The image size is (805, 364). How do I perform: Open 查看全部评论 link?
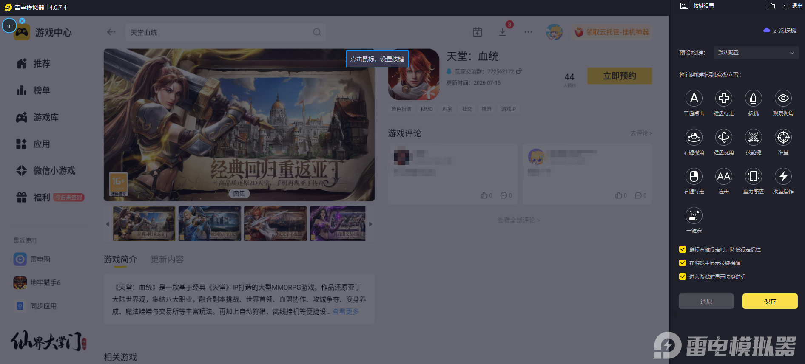click(x=519, y=220)
